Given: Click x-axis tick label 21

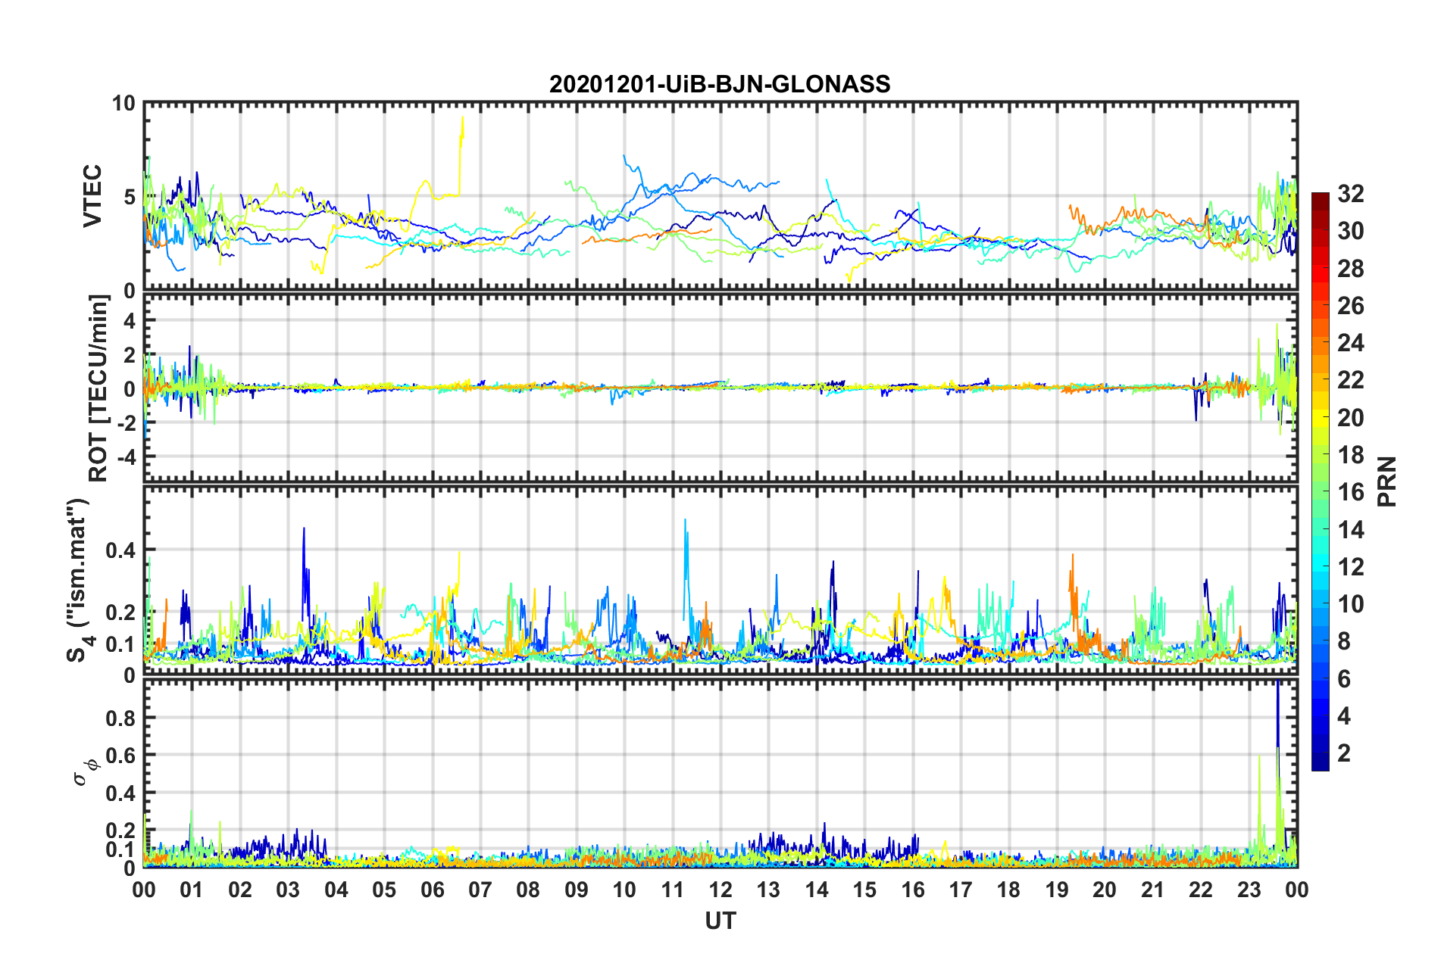Looking at the screenshot, I should pyautogui.click(x=1153, y=890).
